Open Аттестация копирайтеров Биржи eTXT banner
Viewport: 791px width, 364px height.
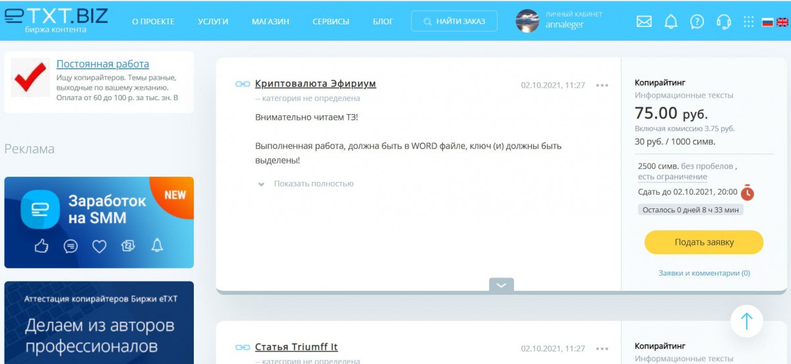pyautogui.click(x=99, y=322)
